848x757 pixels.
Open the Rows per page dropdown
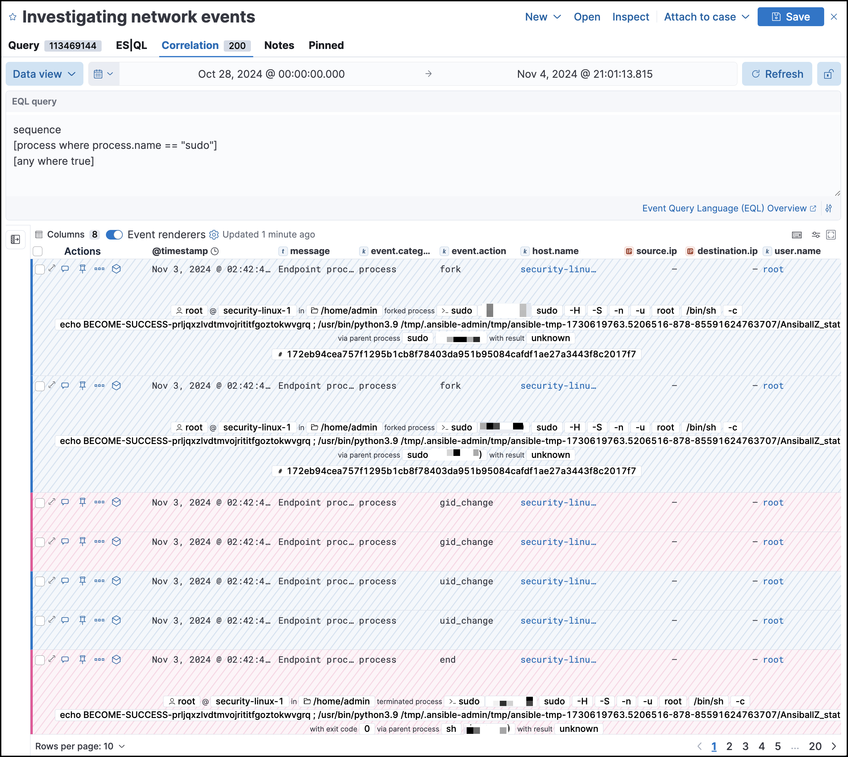click(80, 746)
